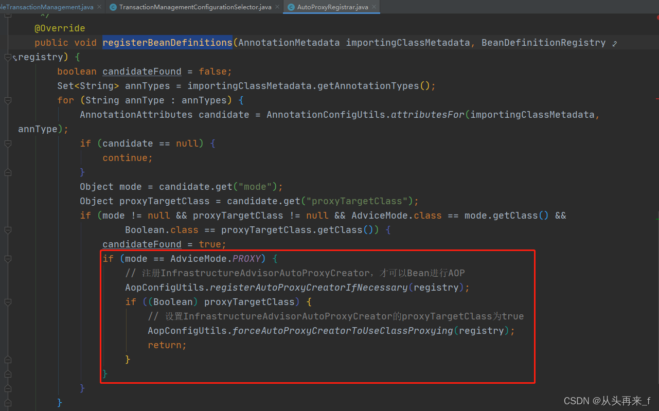Click candidateFound in the '= true' assignment

coord(142,244)
